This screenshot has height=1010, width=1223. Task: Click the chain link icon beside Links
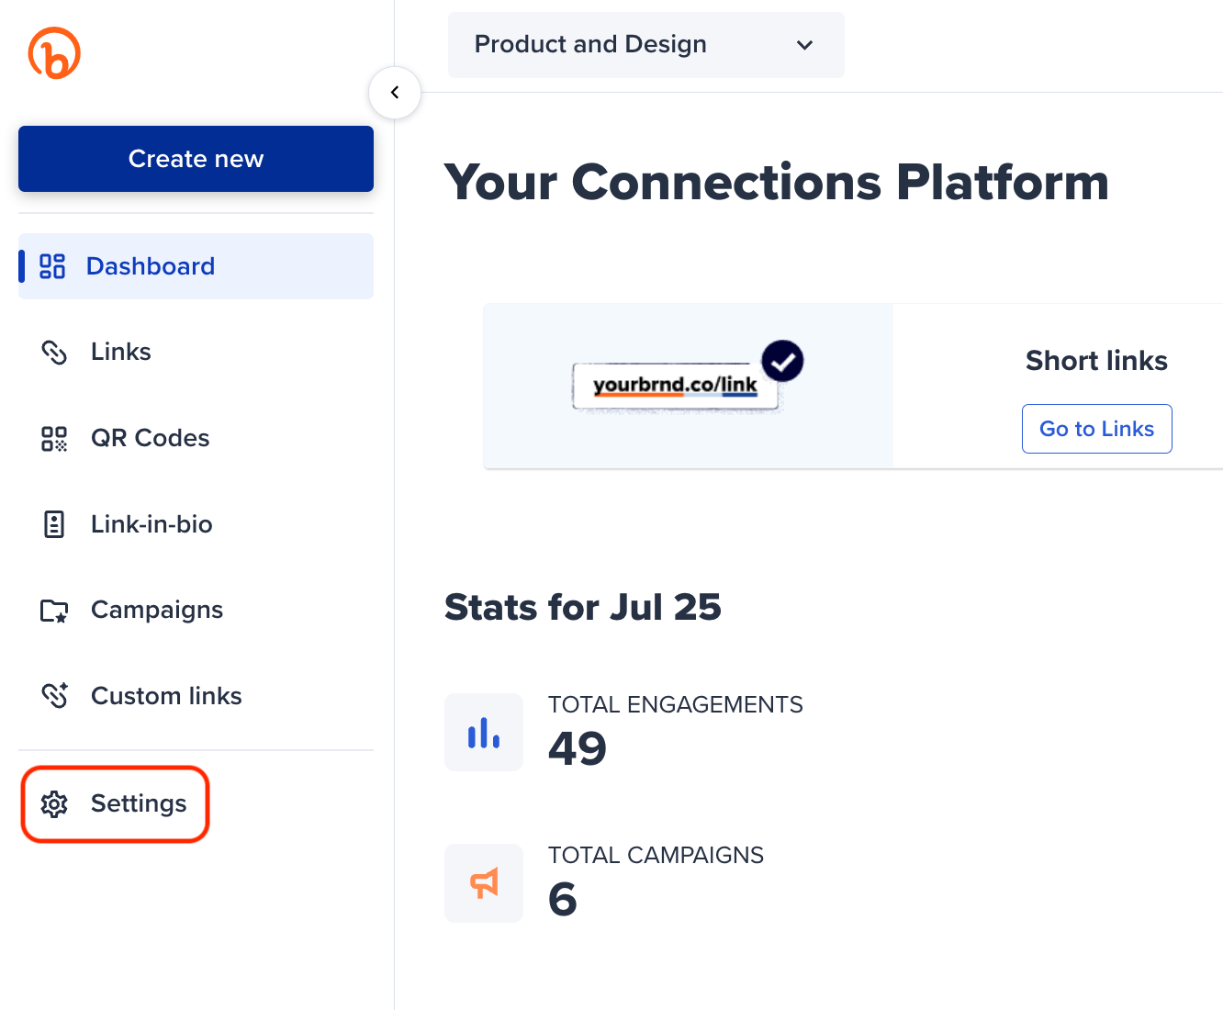click(54, 353)
